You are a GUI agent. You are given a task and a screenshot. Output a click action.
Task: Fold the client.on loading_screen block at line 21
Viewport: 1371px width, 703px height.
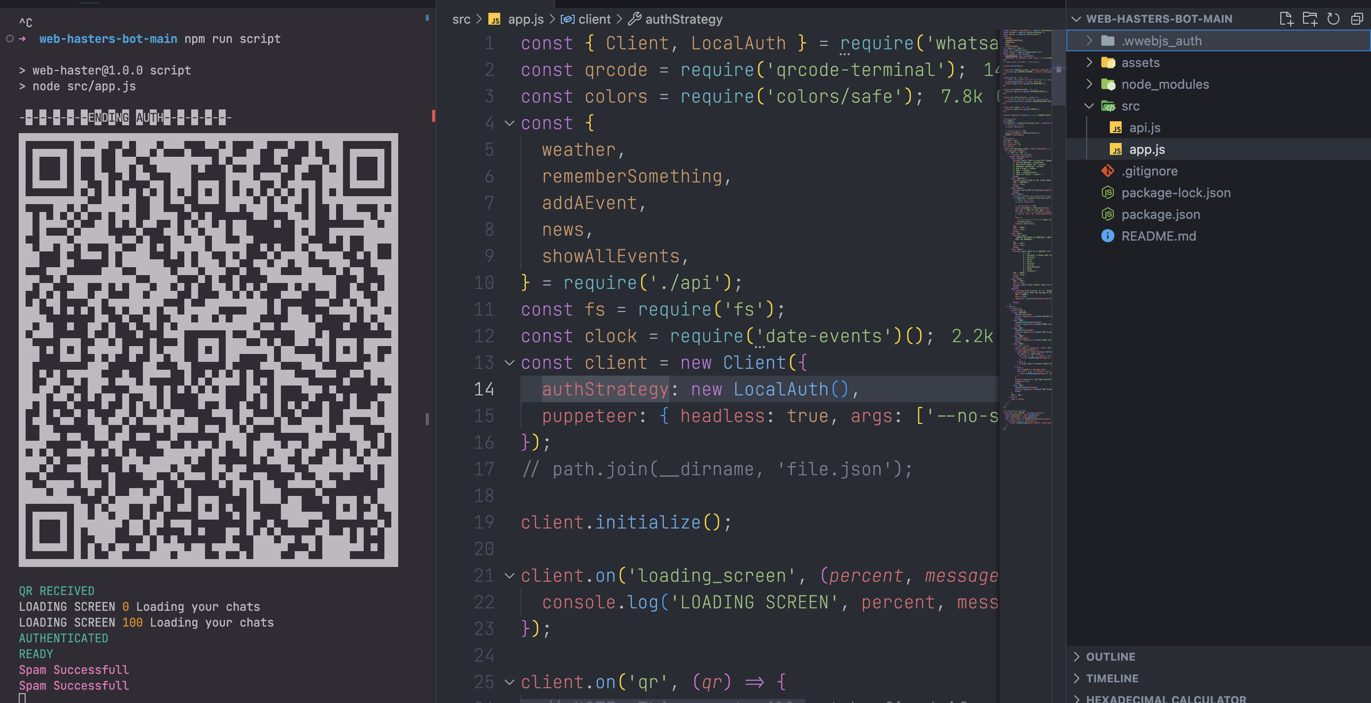pos(510,576)
